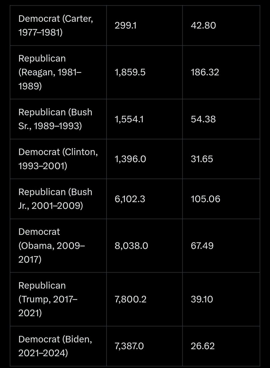Select Republican Bush Jr. 2001–2009 cell
The width and height of the screenshot is (270, 368).
coord(58,199)
